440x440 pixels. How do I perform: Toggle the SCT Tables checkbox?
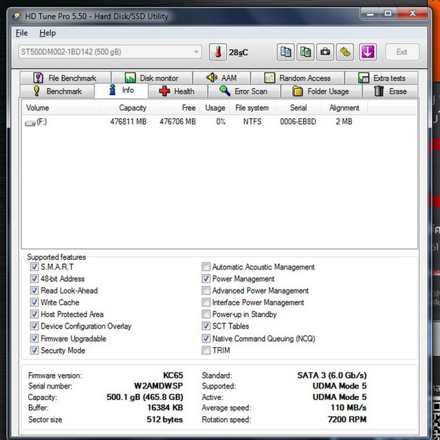pos(206,326)
